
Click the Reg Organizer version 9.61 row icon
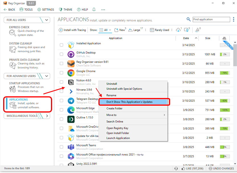coord(71,64)
